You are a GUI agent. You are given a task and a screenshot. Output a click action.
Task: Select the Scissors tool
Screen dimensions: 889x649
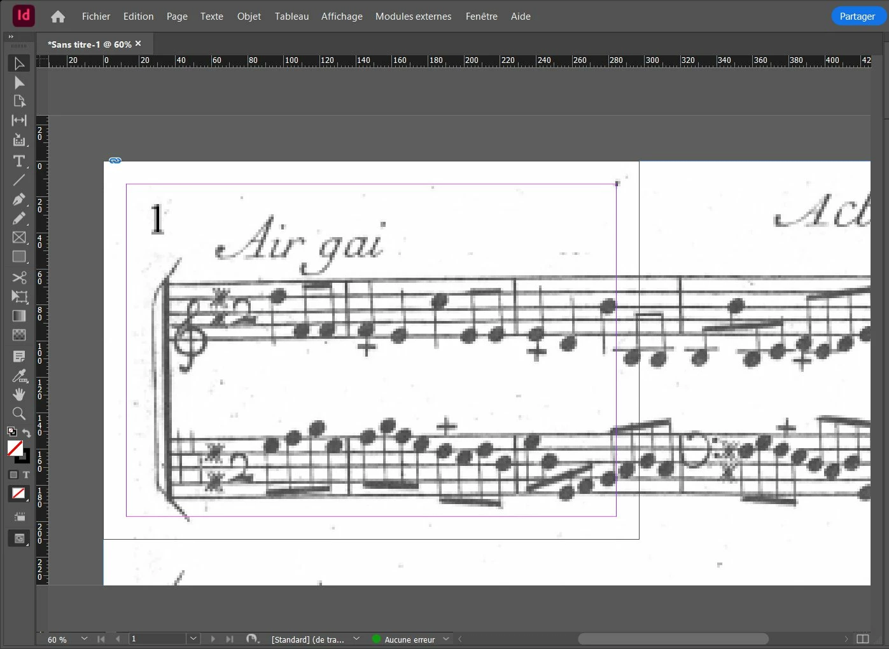19,277
